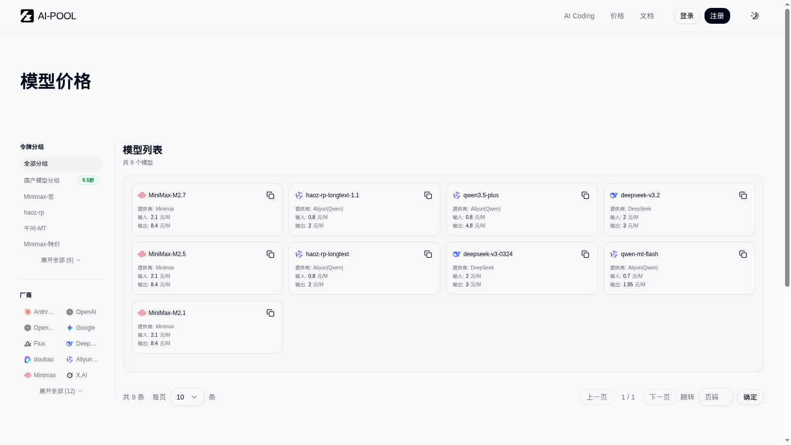Image resolution: width=791 pixels, height=445 pixels.
Task: Copy the haoz-rp-longtext-1.1 model name
Action: pyautogui.click(x=428, y=195)
